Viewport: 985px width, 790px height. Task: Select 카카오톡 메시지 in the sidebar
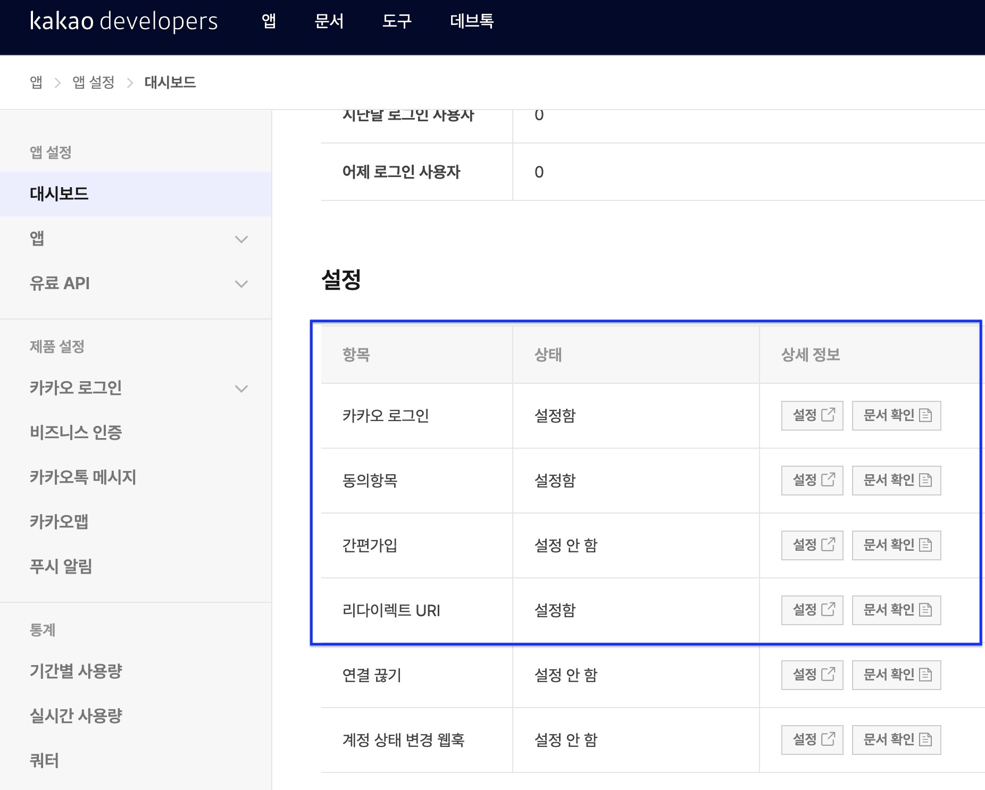click(x=83, y=477)
